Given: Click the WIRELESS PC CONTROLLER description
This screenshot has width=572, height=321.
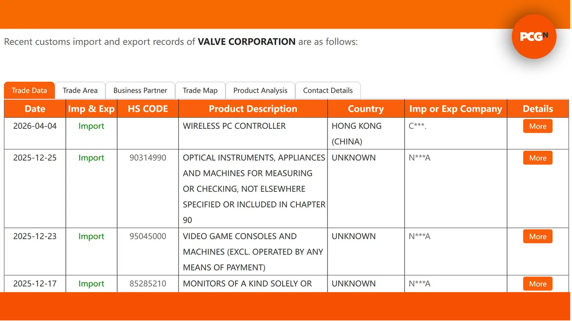Looking at the screenshot, I should point(234,126).
